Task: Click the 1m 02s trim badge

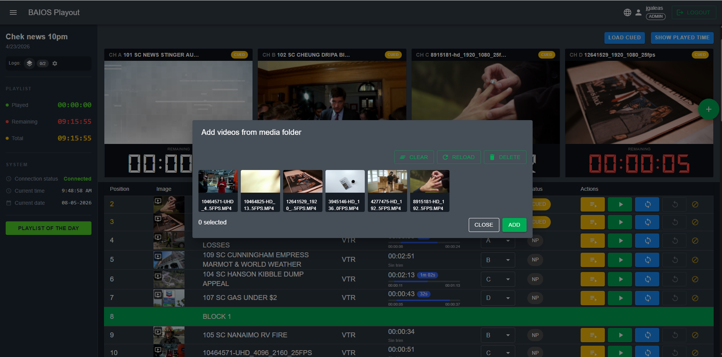Action: (428, 275)
